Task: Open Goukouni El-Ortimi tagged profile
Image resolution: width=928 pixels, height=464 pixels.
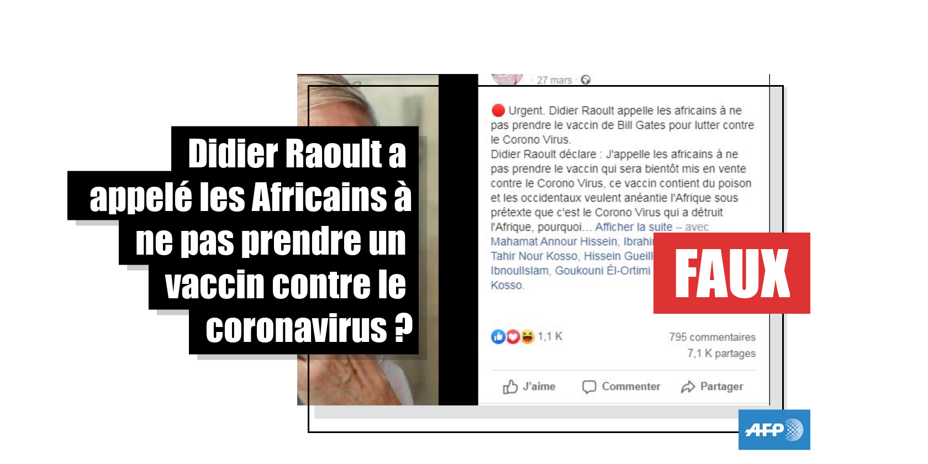Action: [603, 271]
